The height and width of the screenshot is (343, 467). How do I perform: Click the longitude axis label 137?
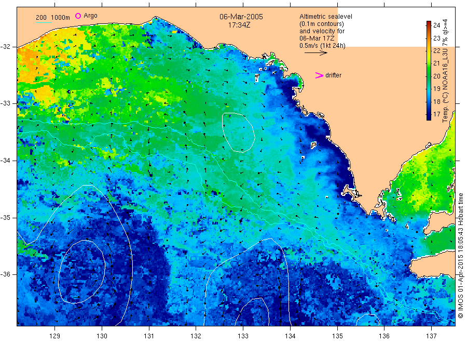(x=431, y=336)
